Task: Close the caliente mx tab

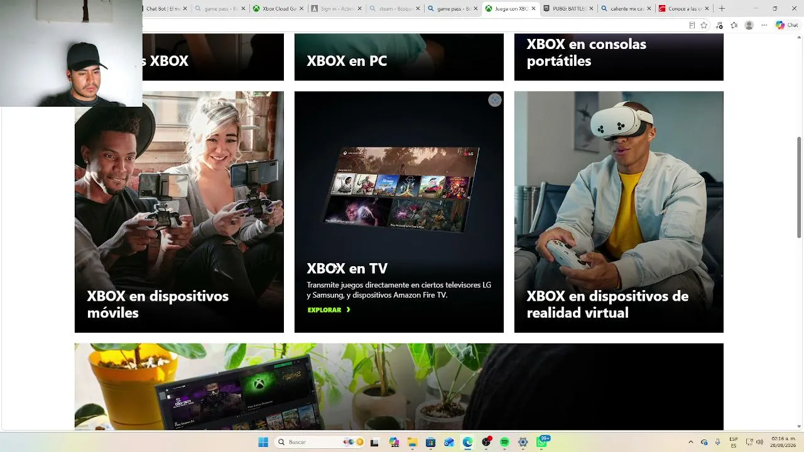Action: point(649,9)
